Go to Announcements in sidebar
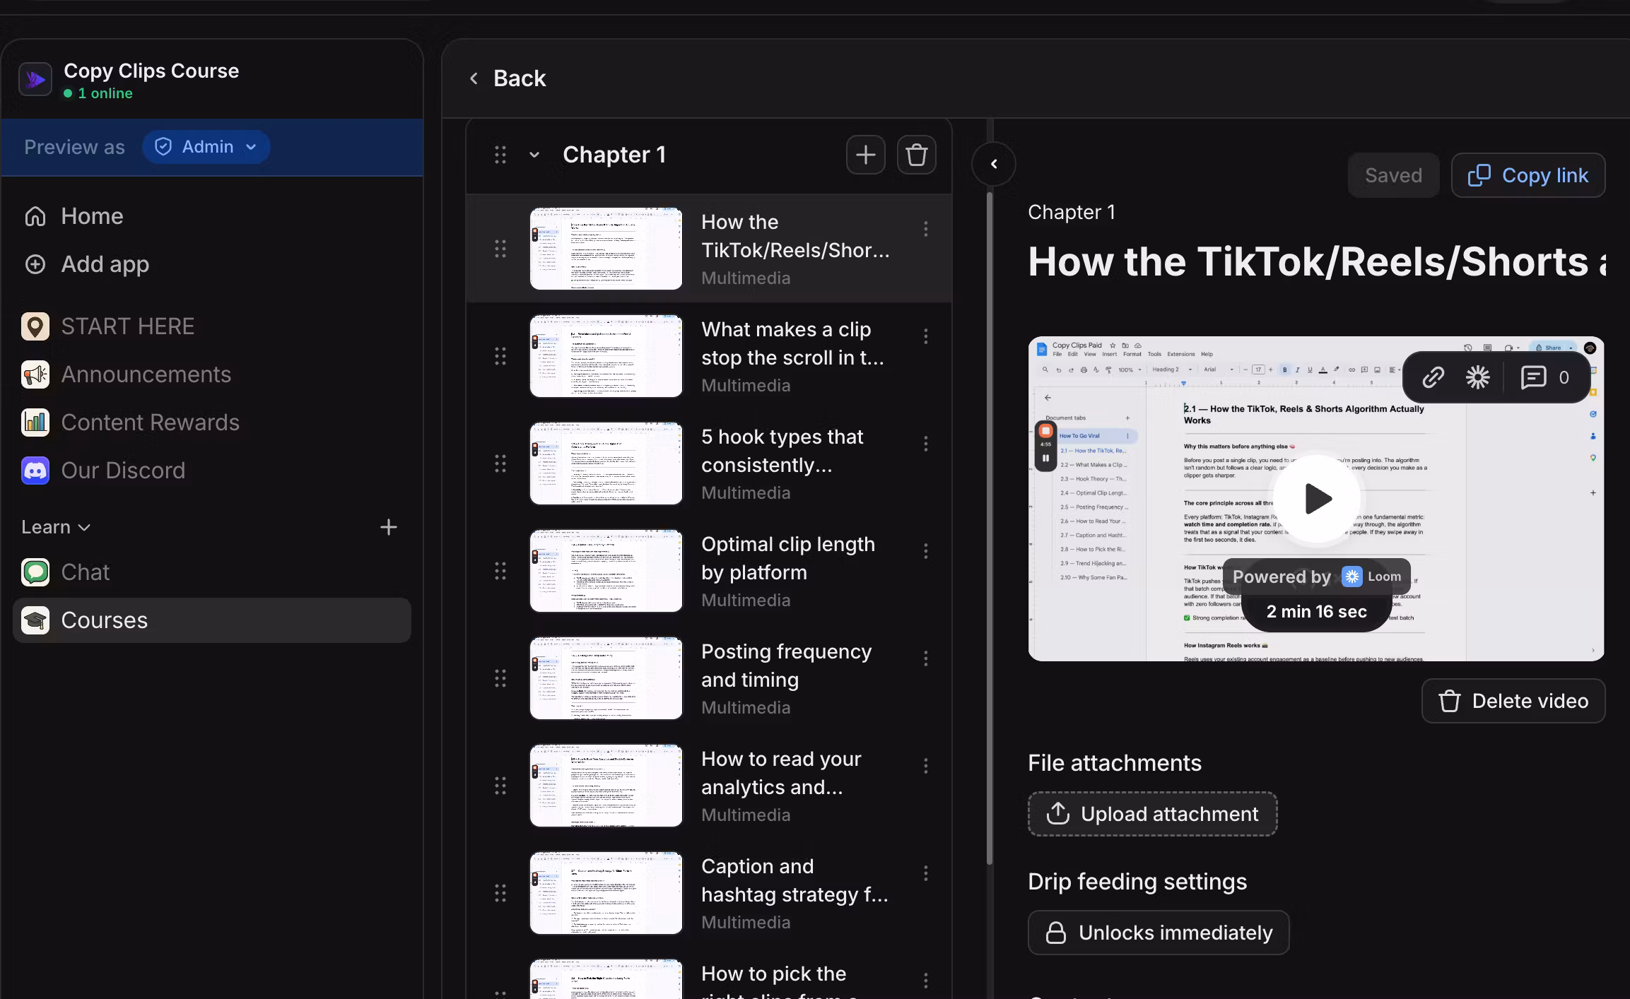Image resolution: width=1630 pixels, height=999 pixels. (x=146, y=374)
